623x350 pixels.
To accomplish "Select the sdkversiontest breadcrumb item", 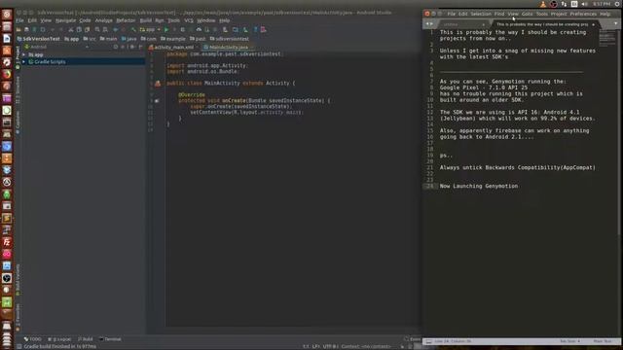I will (230, 39).
